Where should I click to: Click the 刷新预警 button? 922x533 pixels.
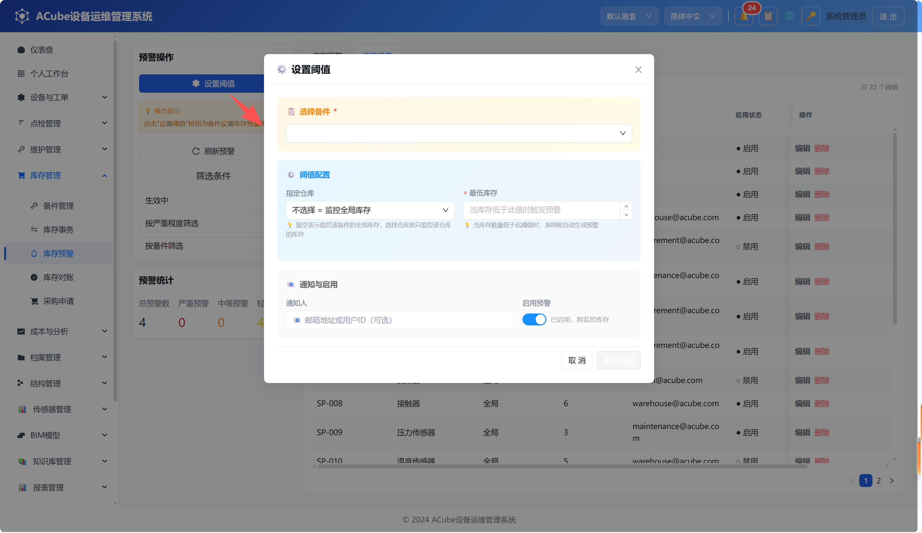202,151
